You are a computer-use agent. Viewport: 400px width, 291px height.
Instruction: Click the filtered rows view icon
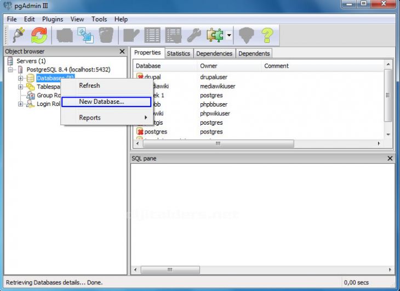point(174,35)
